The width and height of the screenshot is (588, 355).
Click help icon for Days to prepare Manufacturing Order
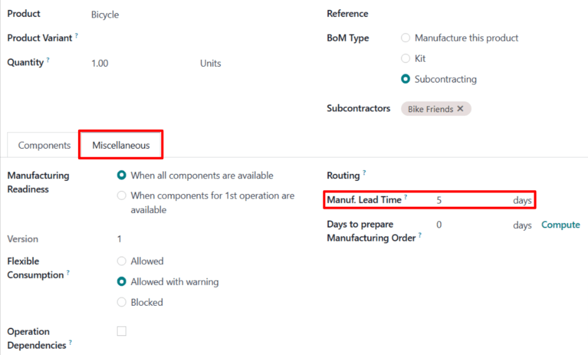click(x=420, y=236)
